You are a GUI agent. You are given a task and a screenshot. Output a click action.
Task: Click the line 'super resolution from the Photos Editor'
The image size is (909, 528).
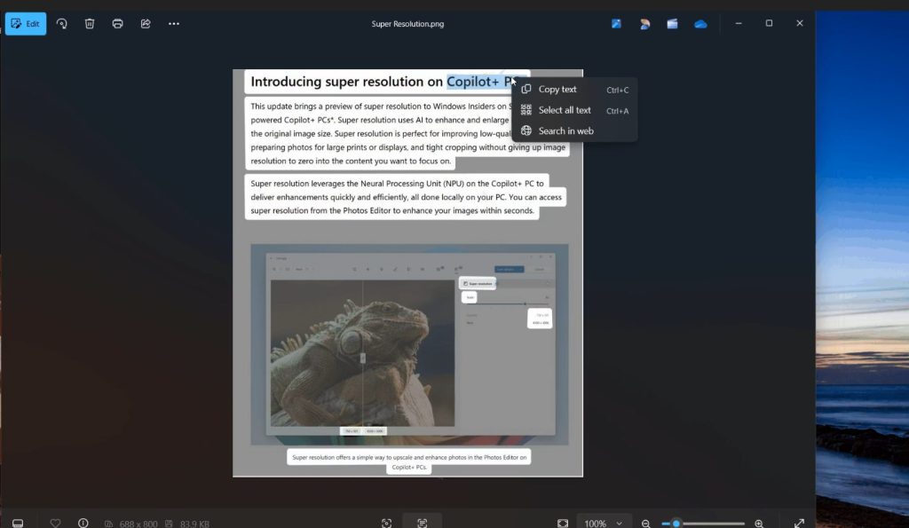392,210
